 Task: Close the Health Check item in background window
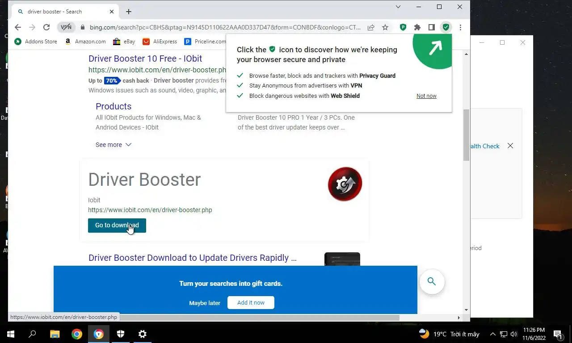[x=510, y=146]
